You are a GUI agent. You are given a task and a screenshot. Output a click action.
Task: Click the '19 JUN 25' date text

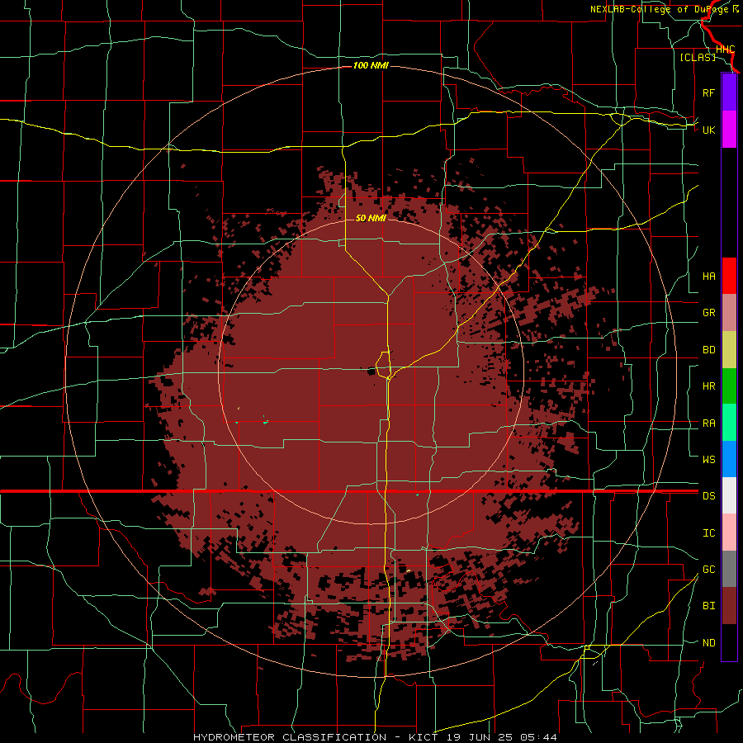481,737
